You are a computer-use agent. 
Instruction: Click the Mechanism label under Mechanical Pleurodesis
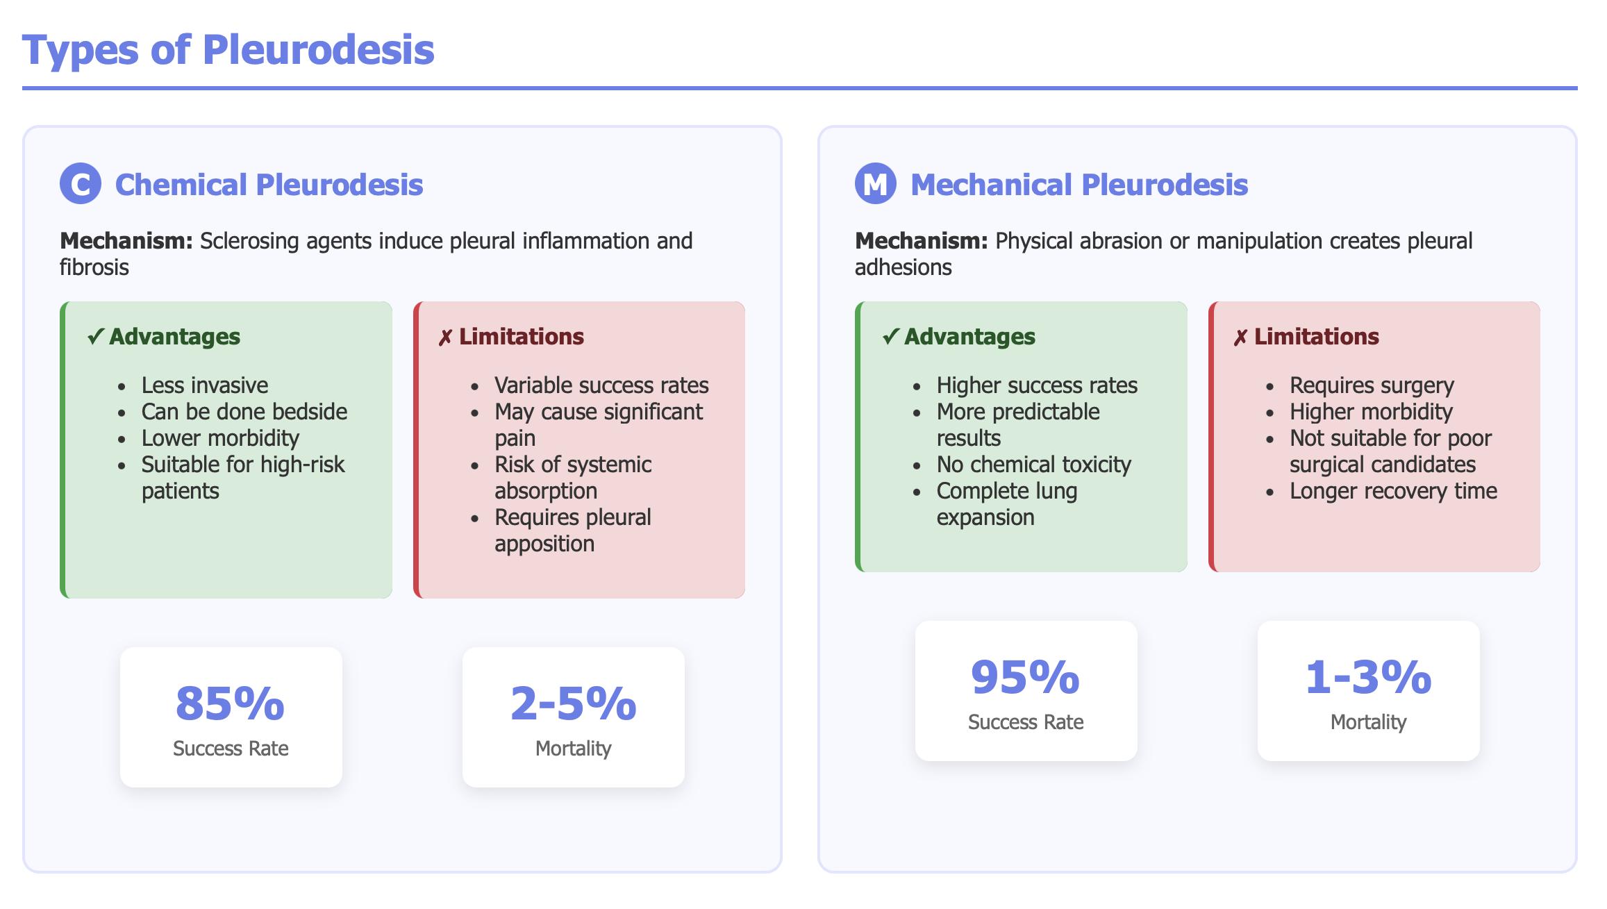click(x=920, y=241)
